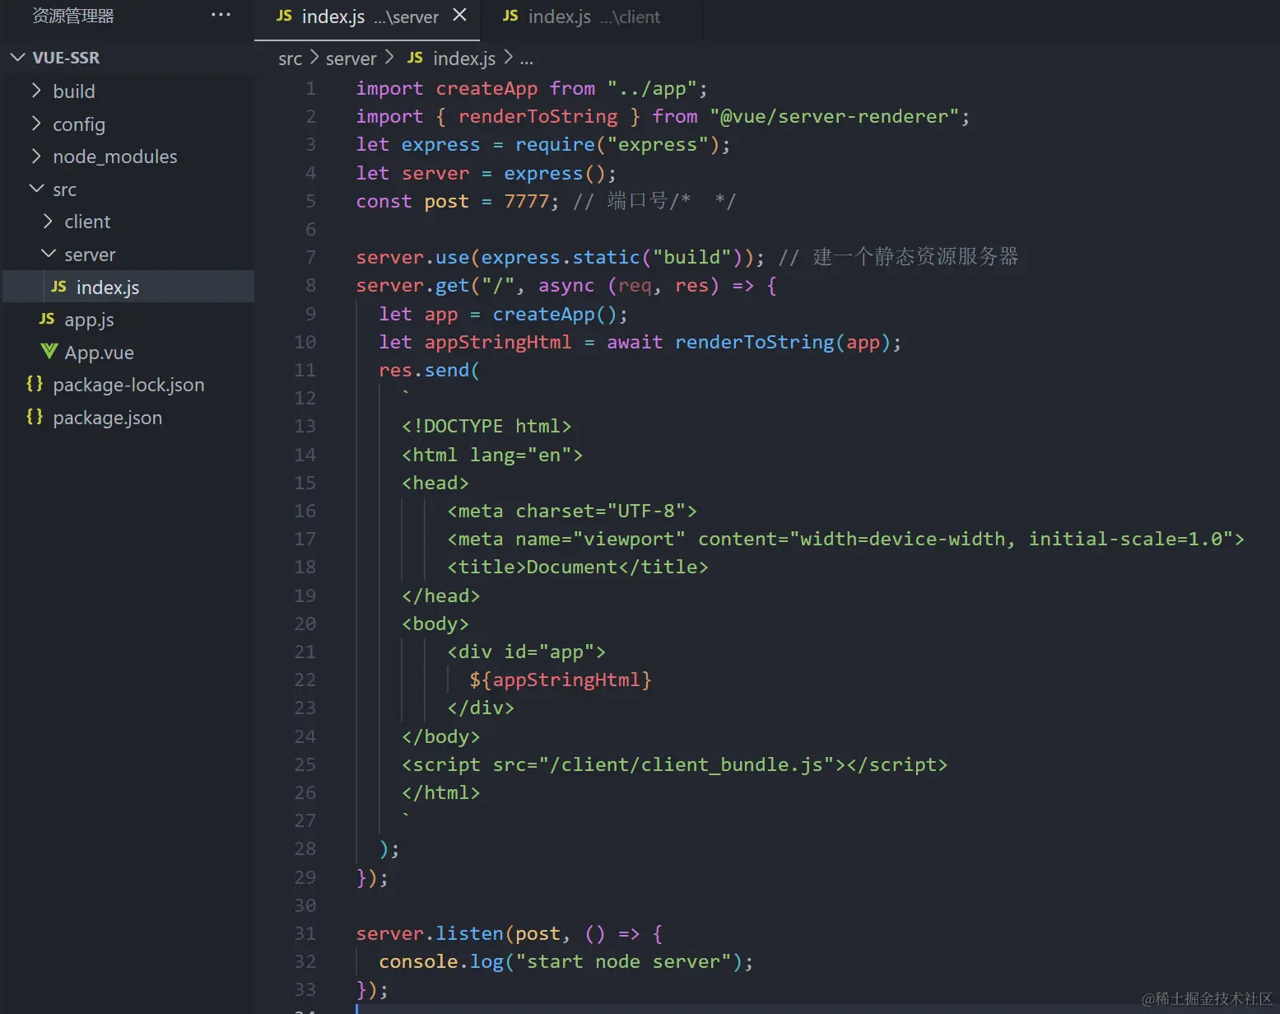Viewport: 1280px width, 1014px height.
Task: Open App.vue from the file tree
Action: tap(99, 353)
